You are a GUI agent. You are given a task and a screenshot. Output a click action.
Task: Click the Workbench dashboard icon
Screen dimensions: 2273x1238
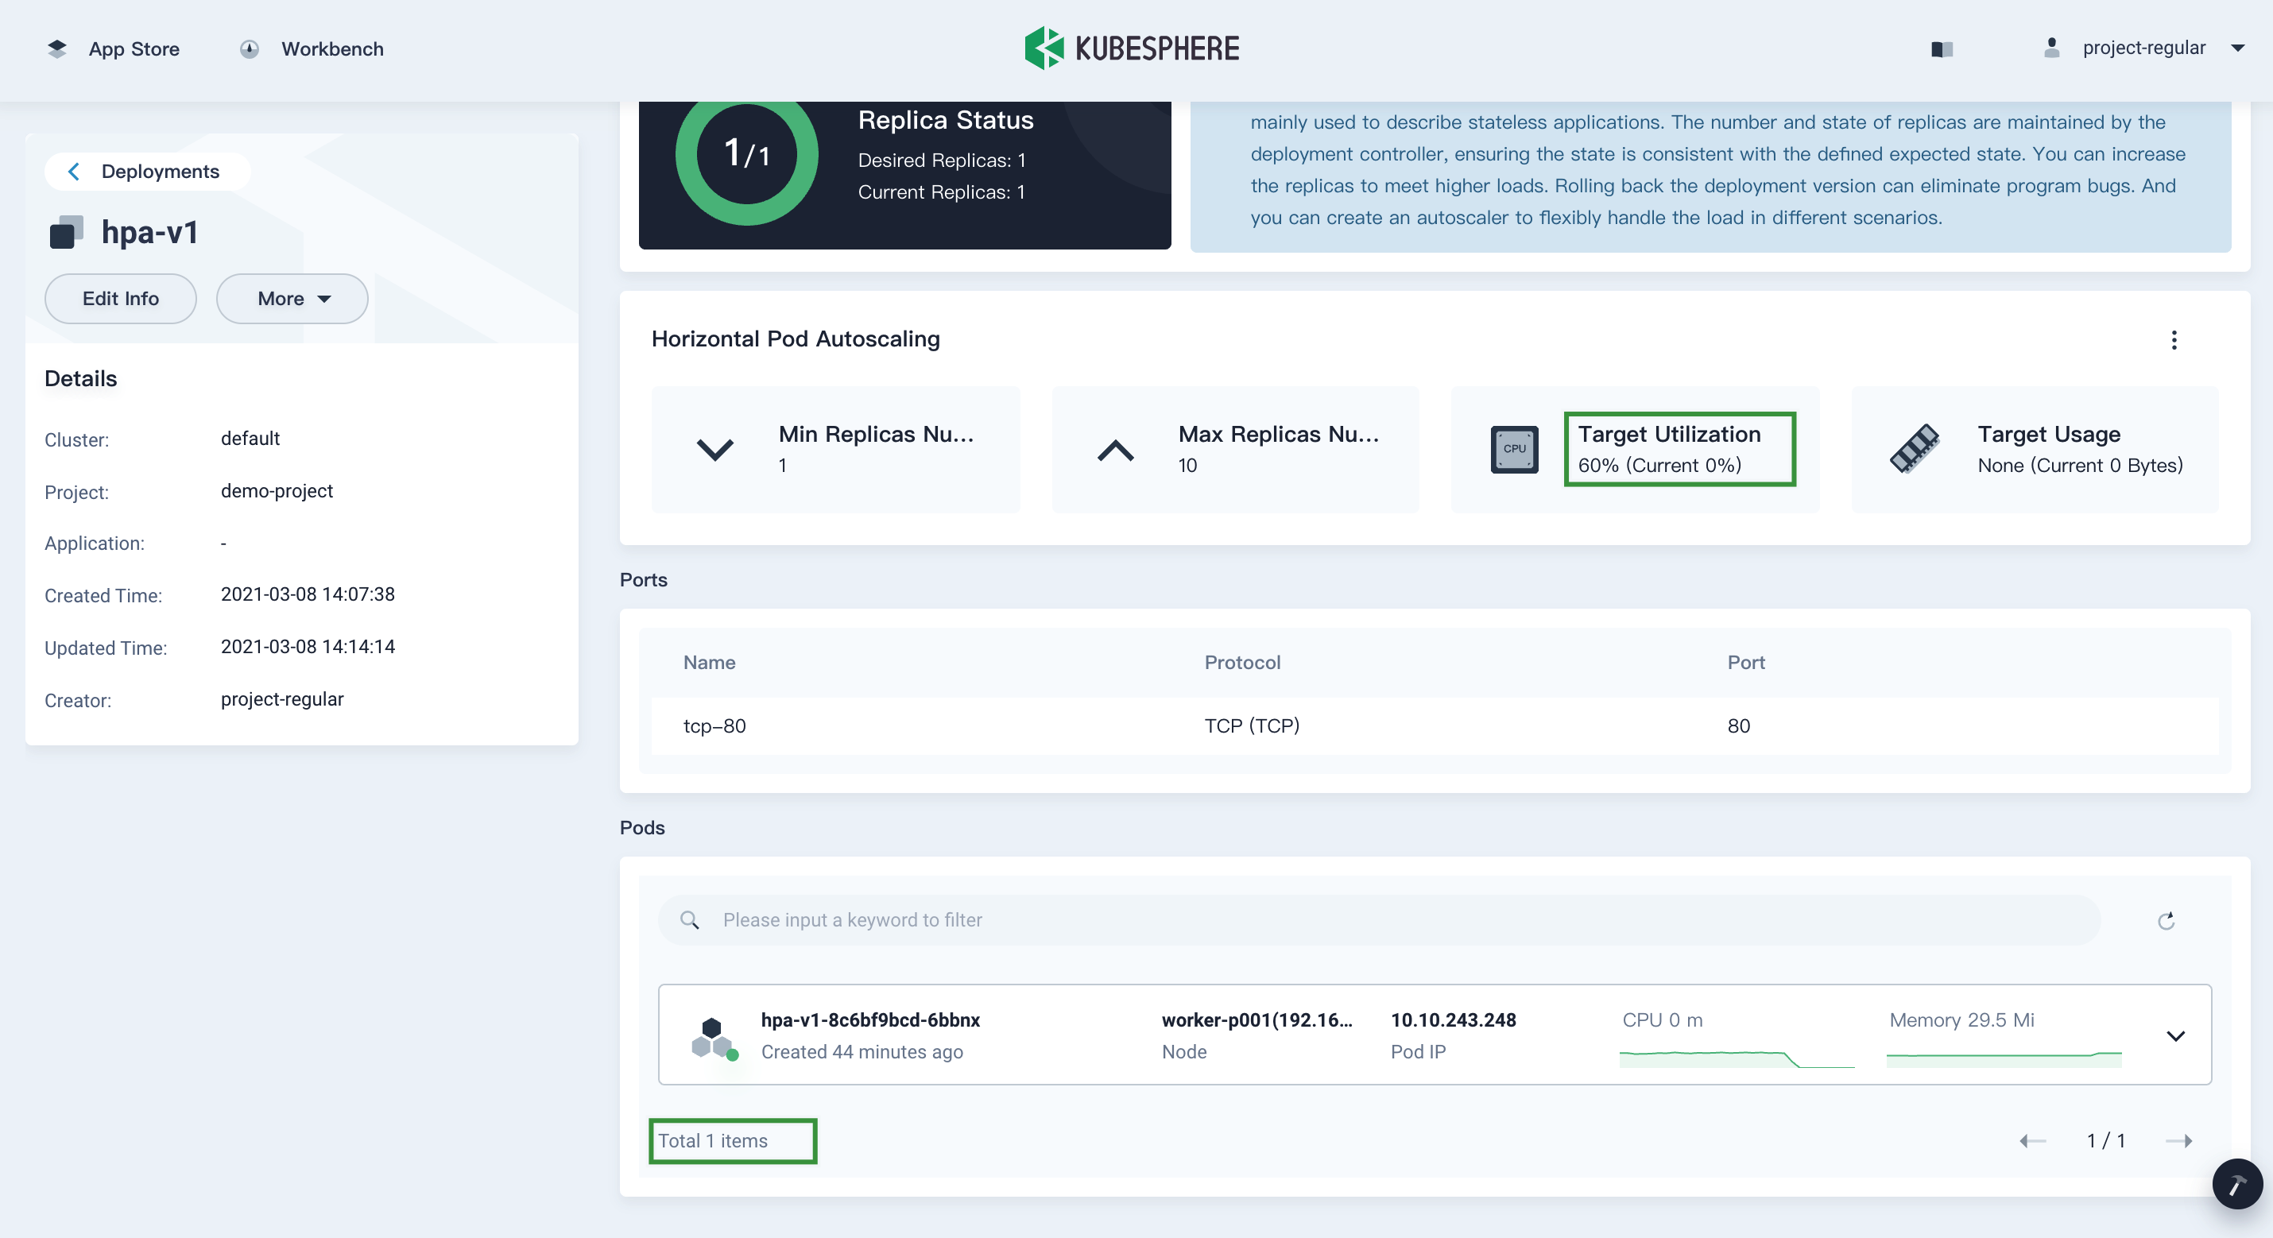coord(250,48)
